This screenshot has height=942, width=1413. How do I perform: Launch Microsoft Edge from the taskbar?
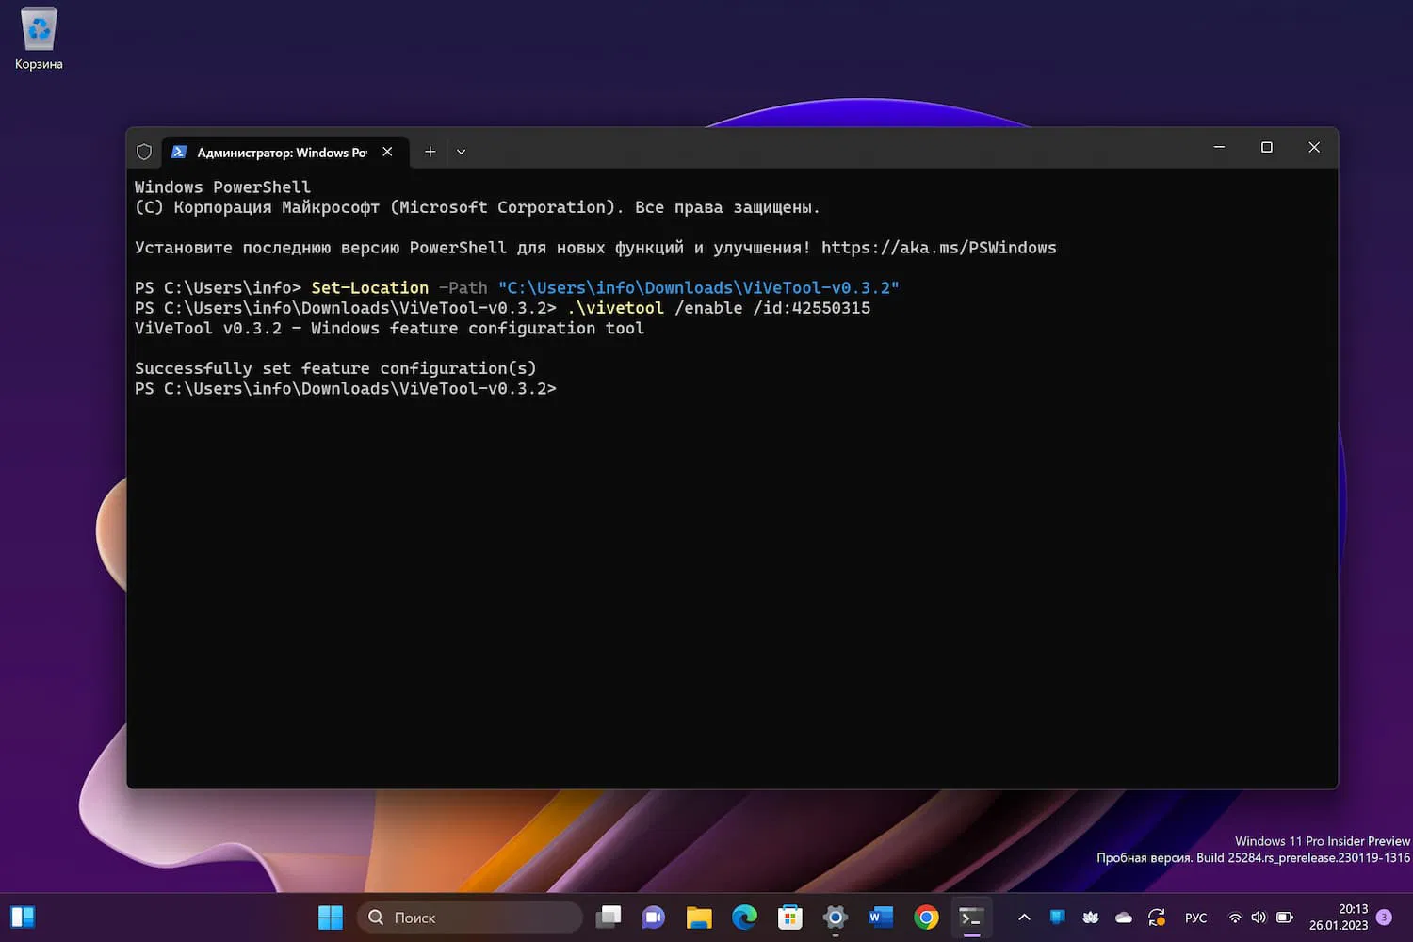[744, 918]
